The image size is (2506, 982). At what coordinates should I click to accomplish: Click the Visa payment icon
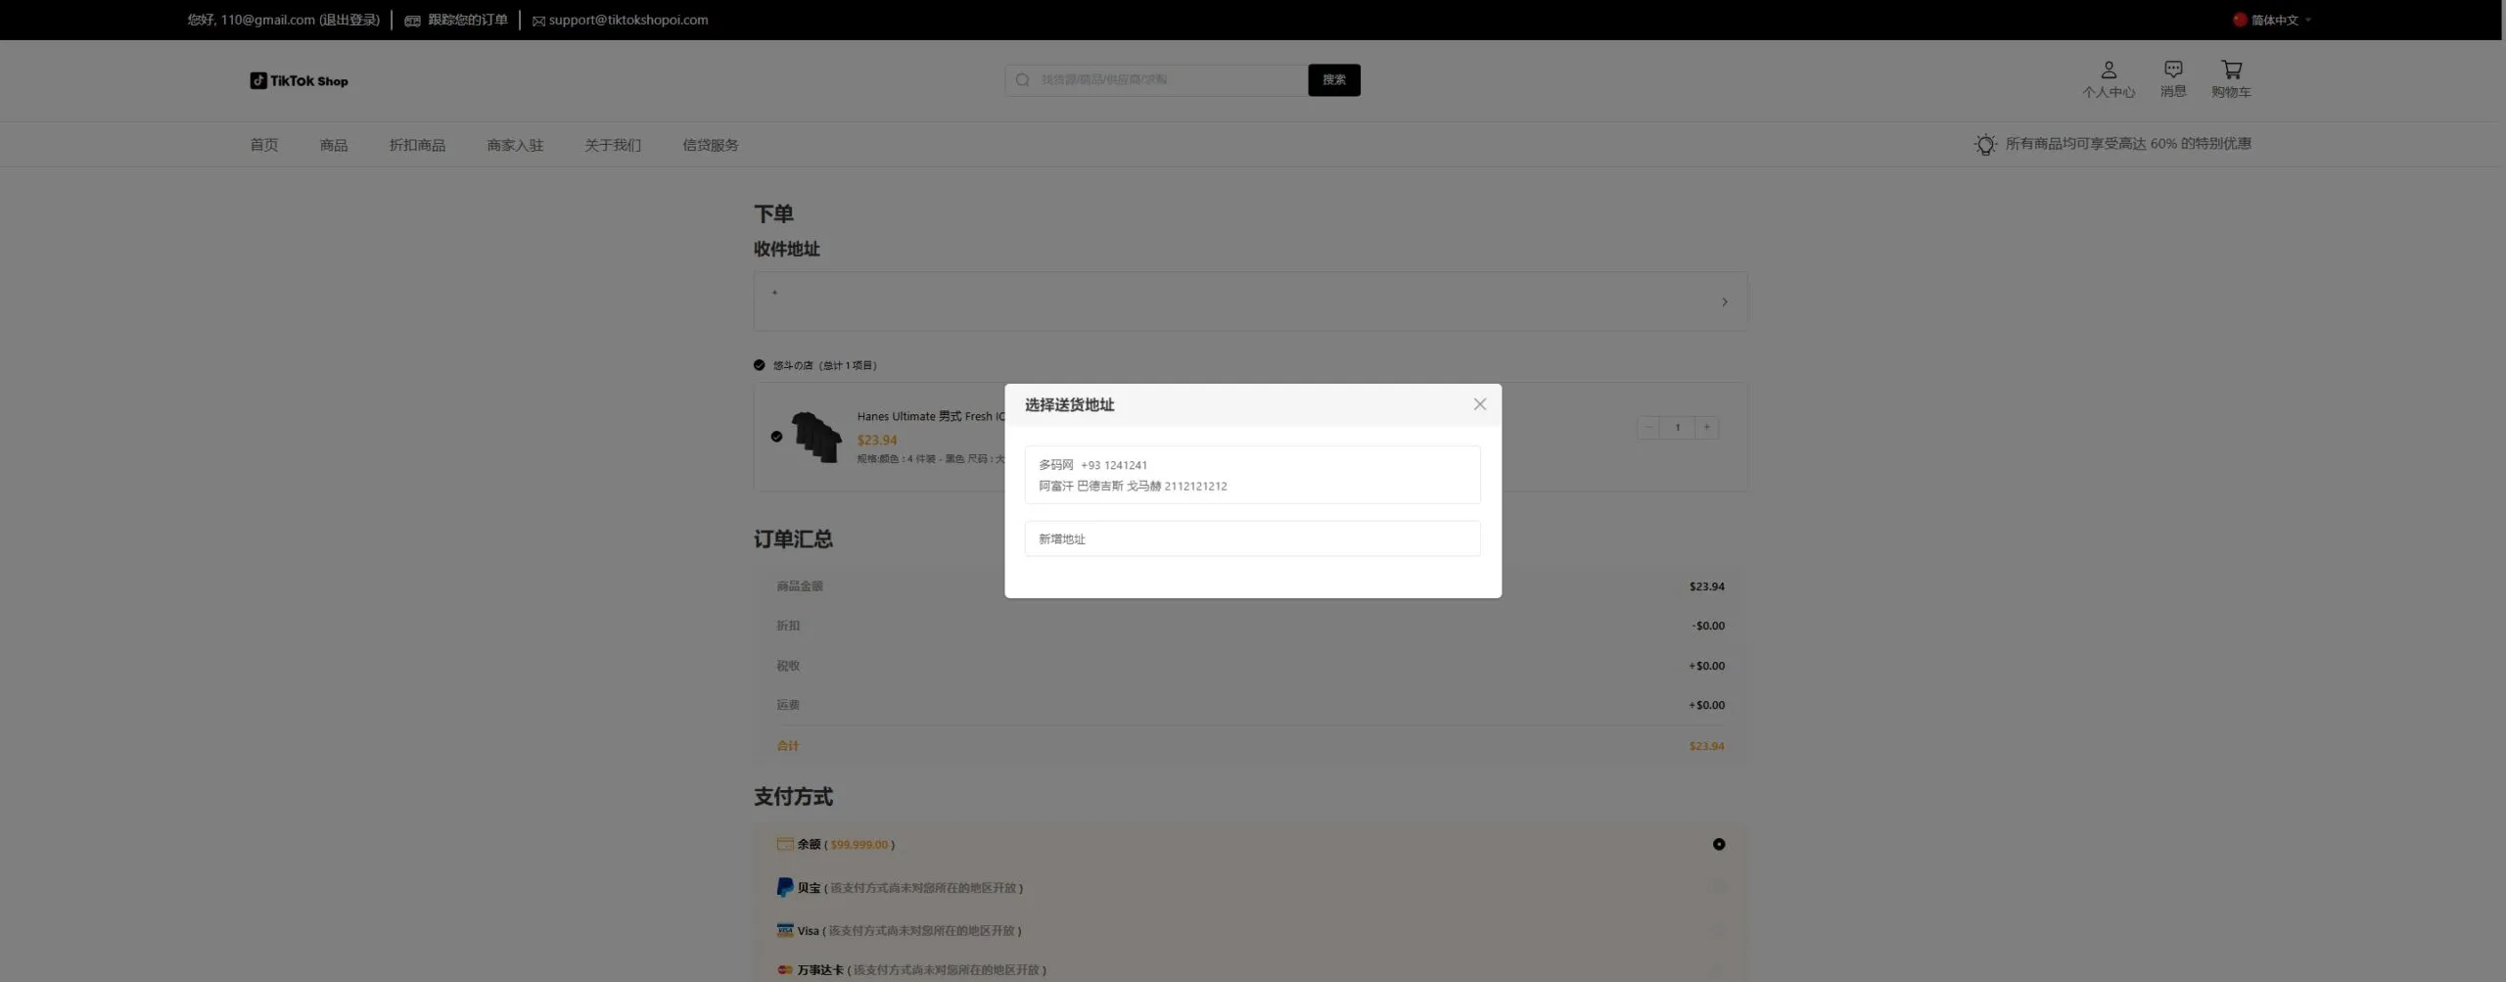tap(785, 930)
